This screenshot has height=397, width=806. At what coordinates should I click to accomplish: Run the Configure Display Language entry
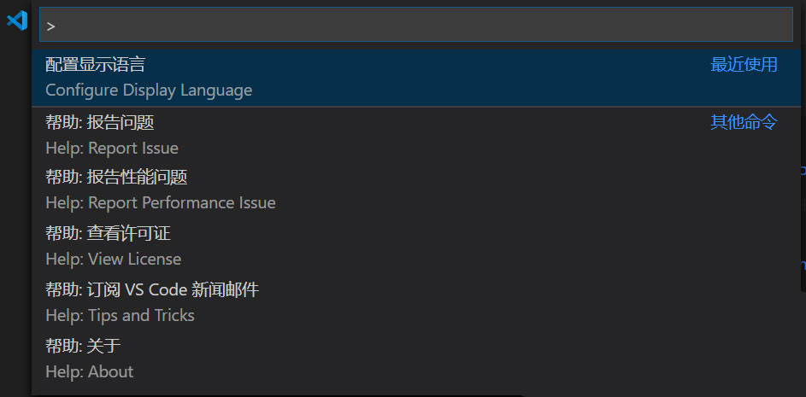point(149,90)
